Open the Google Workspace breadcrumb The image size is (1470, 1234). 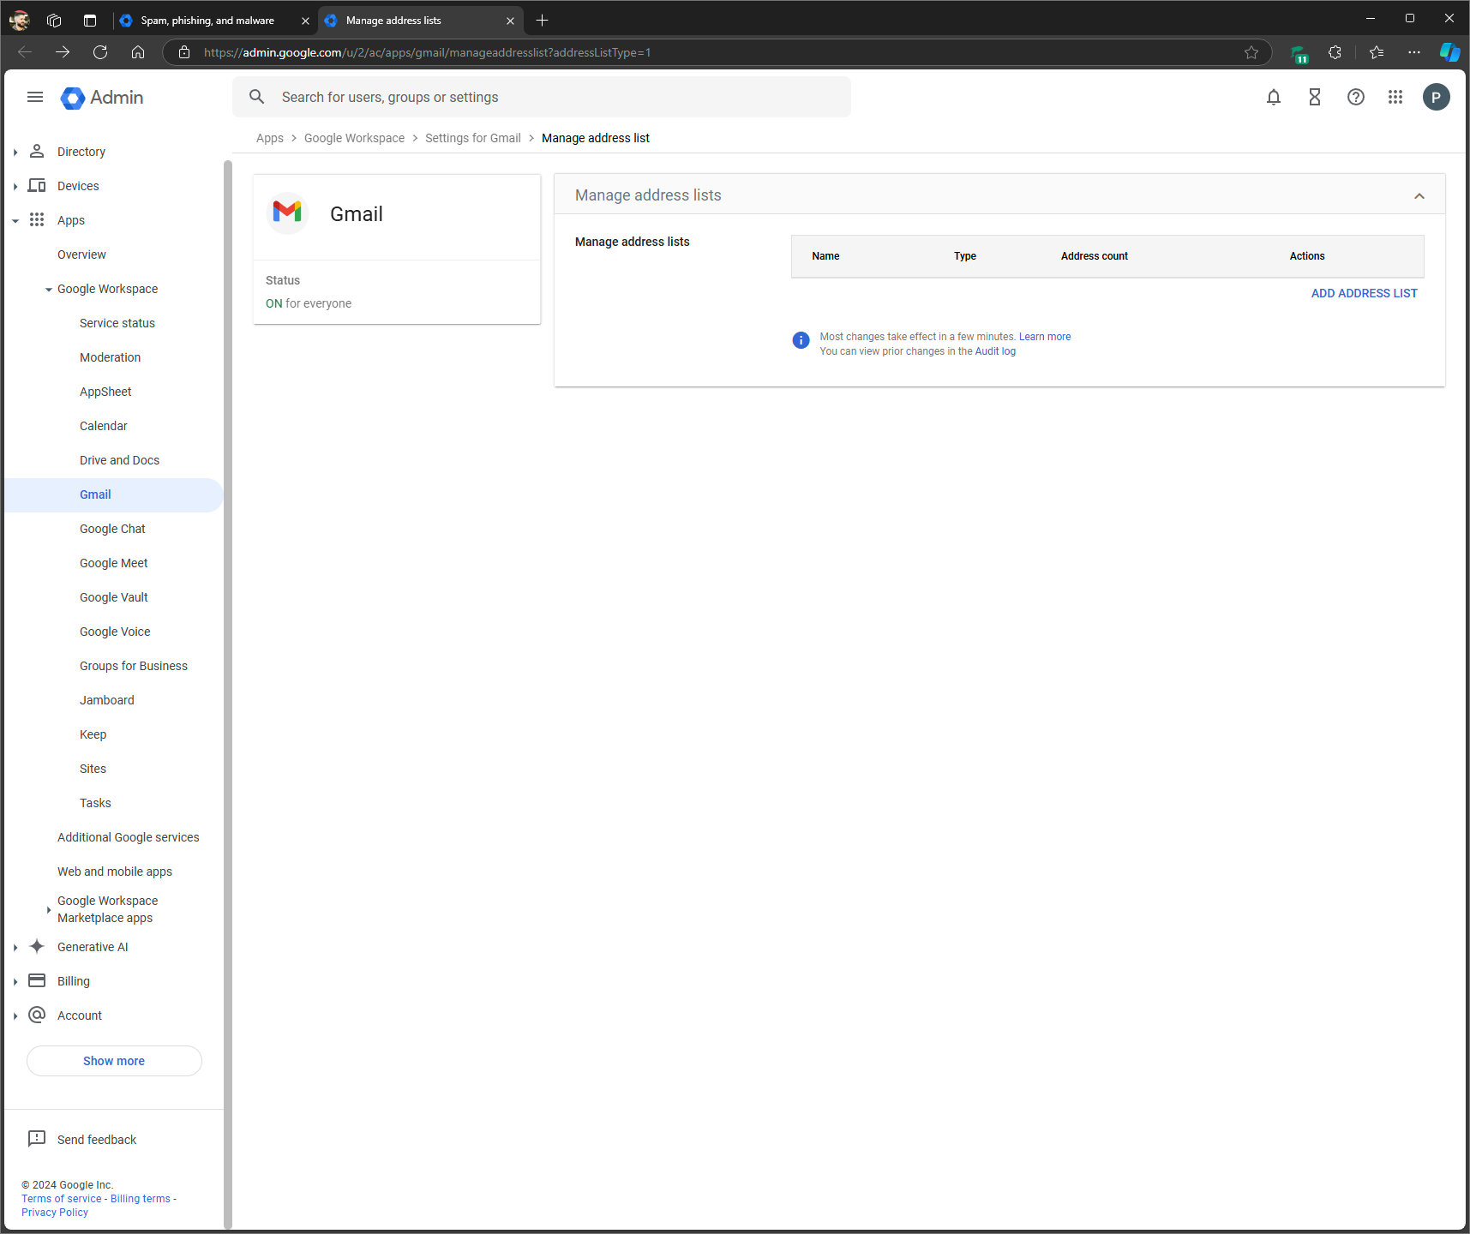click(x=354, y=138)
